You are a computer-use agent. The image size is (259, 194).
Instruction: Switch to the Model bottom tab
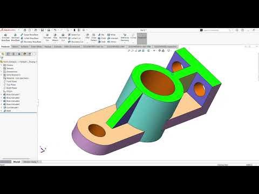click(17, 162)
